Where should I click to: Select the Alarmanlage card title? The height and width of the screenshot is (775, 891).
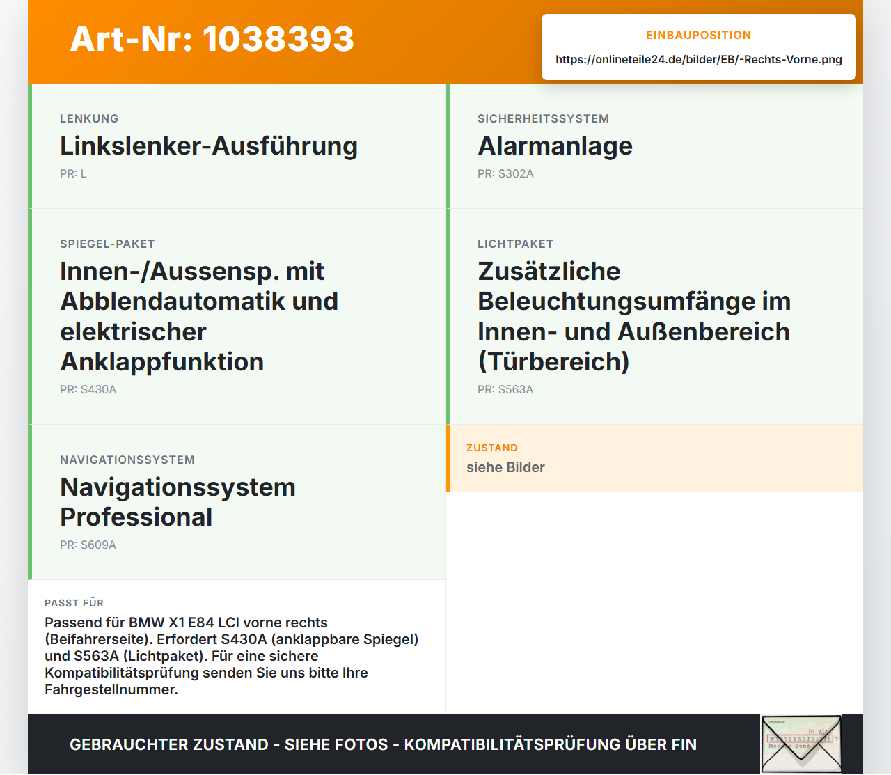pyautogui.click(x=555, y=146)
